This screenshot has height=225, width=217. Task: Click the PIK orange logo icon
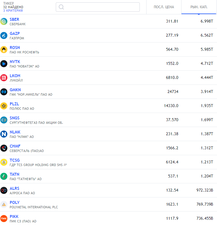coord(4,218)
